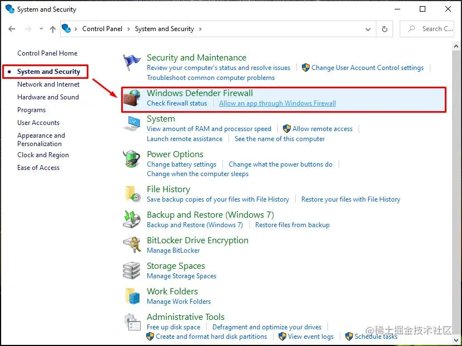Expand the chevron before Control Panel breadcrumb

[76, 29]
